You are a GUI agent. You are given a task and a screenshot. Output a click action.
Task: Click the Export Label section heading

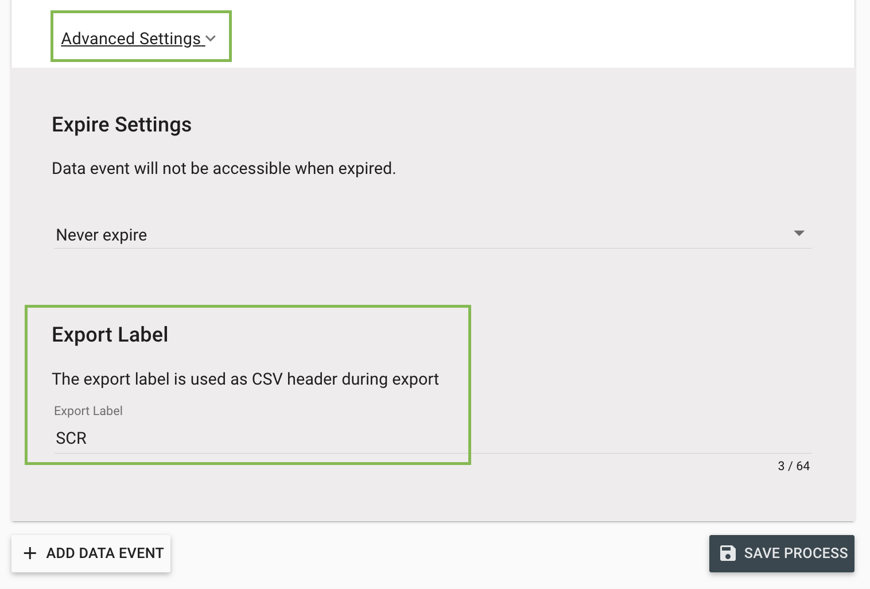point(110,334)
